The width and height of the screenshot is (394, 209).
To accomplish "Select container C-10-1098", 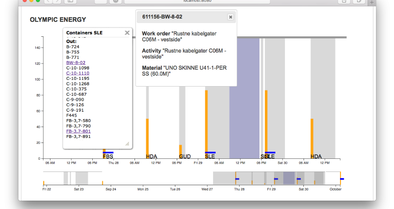I will pos(78,68).
